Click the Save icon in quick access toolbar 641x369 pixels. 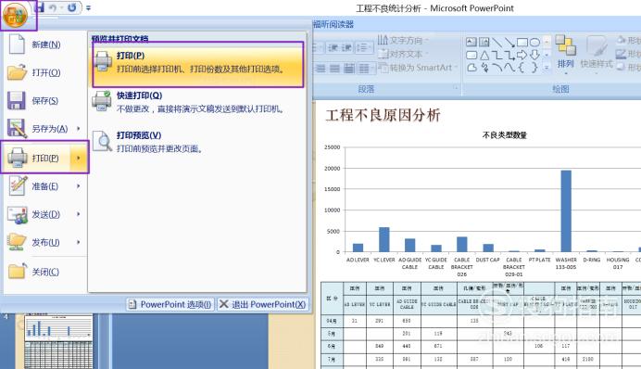(x=40, y=7)
